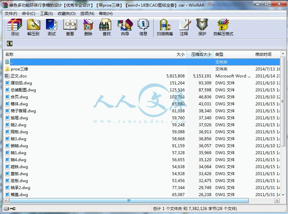
Task: Click the 摆动后.dwg file icon
Action: click(7, 83)
